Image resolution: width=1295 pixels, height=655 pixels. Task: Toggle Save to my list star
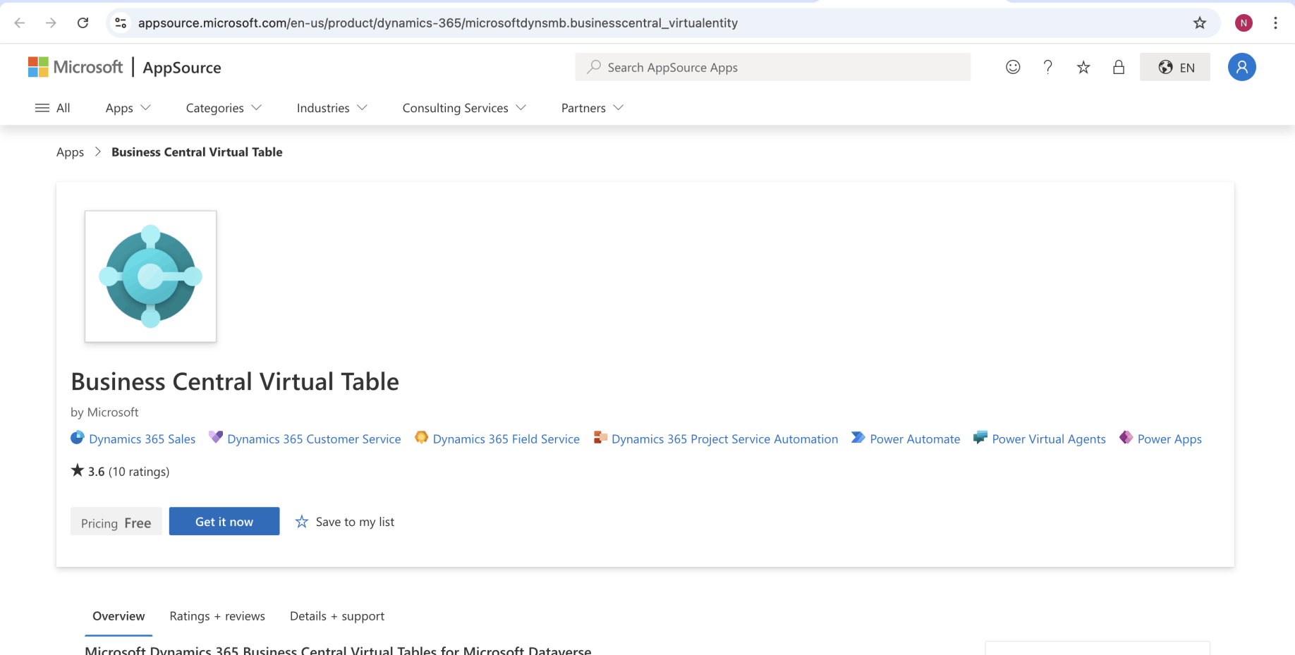click(x=302, y=522)
